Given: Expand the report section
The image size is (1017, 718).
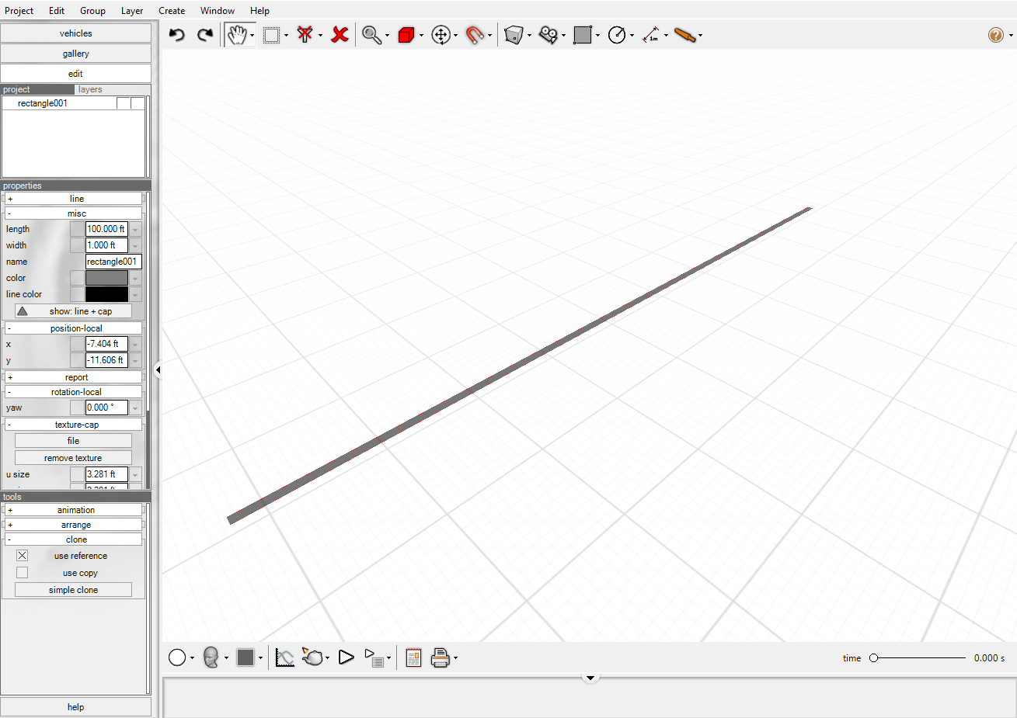Looking at the screenshot, I should (x=74, y=377).
